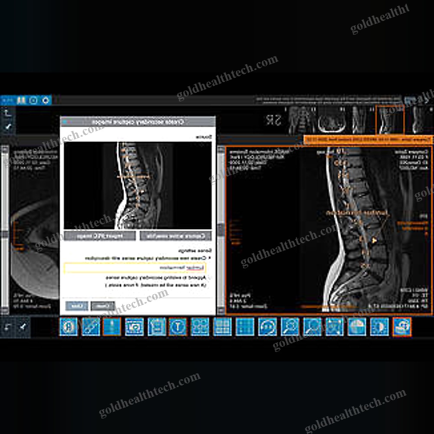
Task: Click the two-panel book icon in top bar
Action: pos(21,100)
